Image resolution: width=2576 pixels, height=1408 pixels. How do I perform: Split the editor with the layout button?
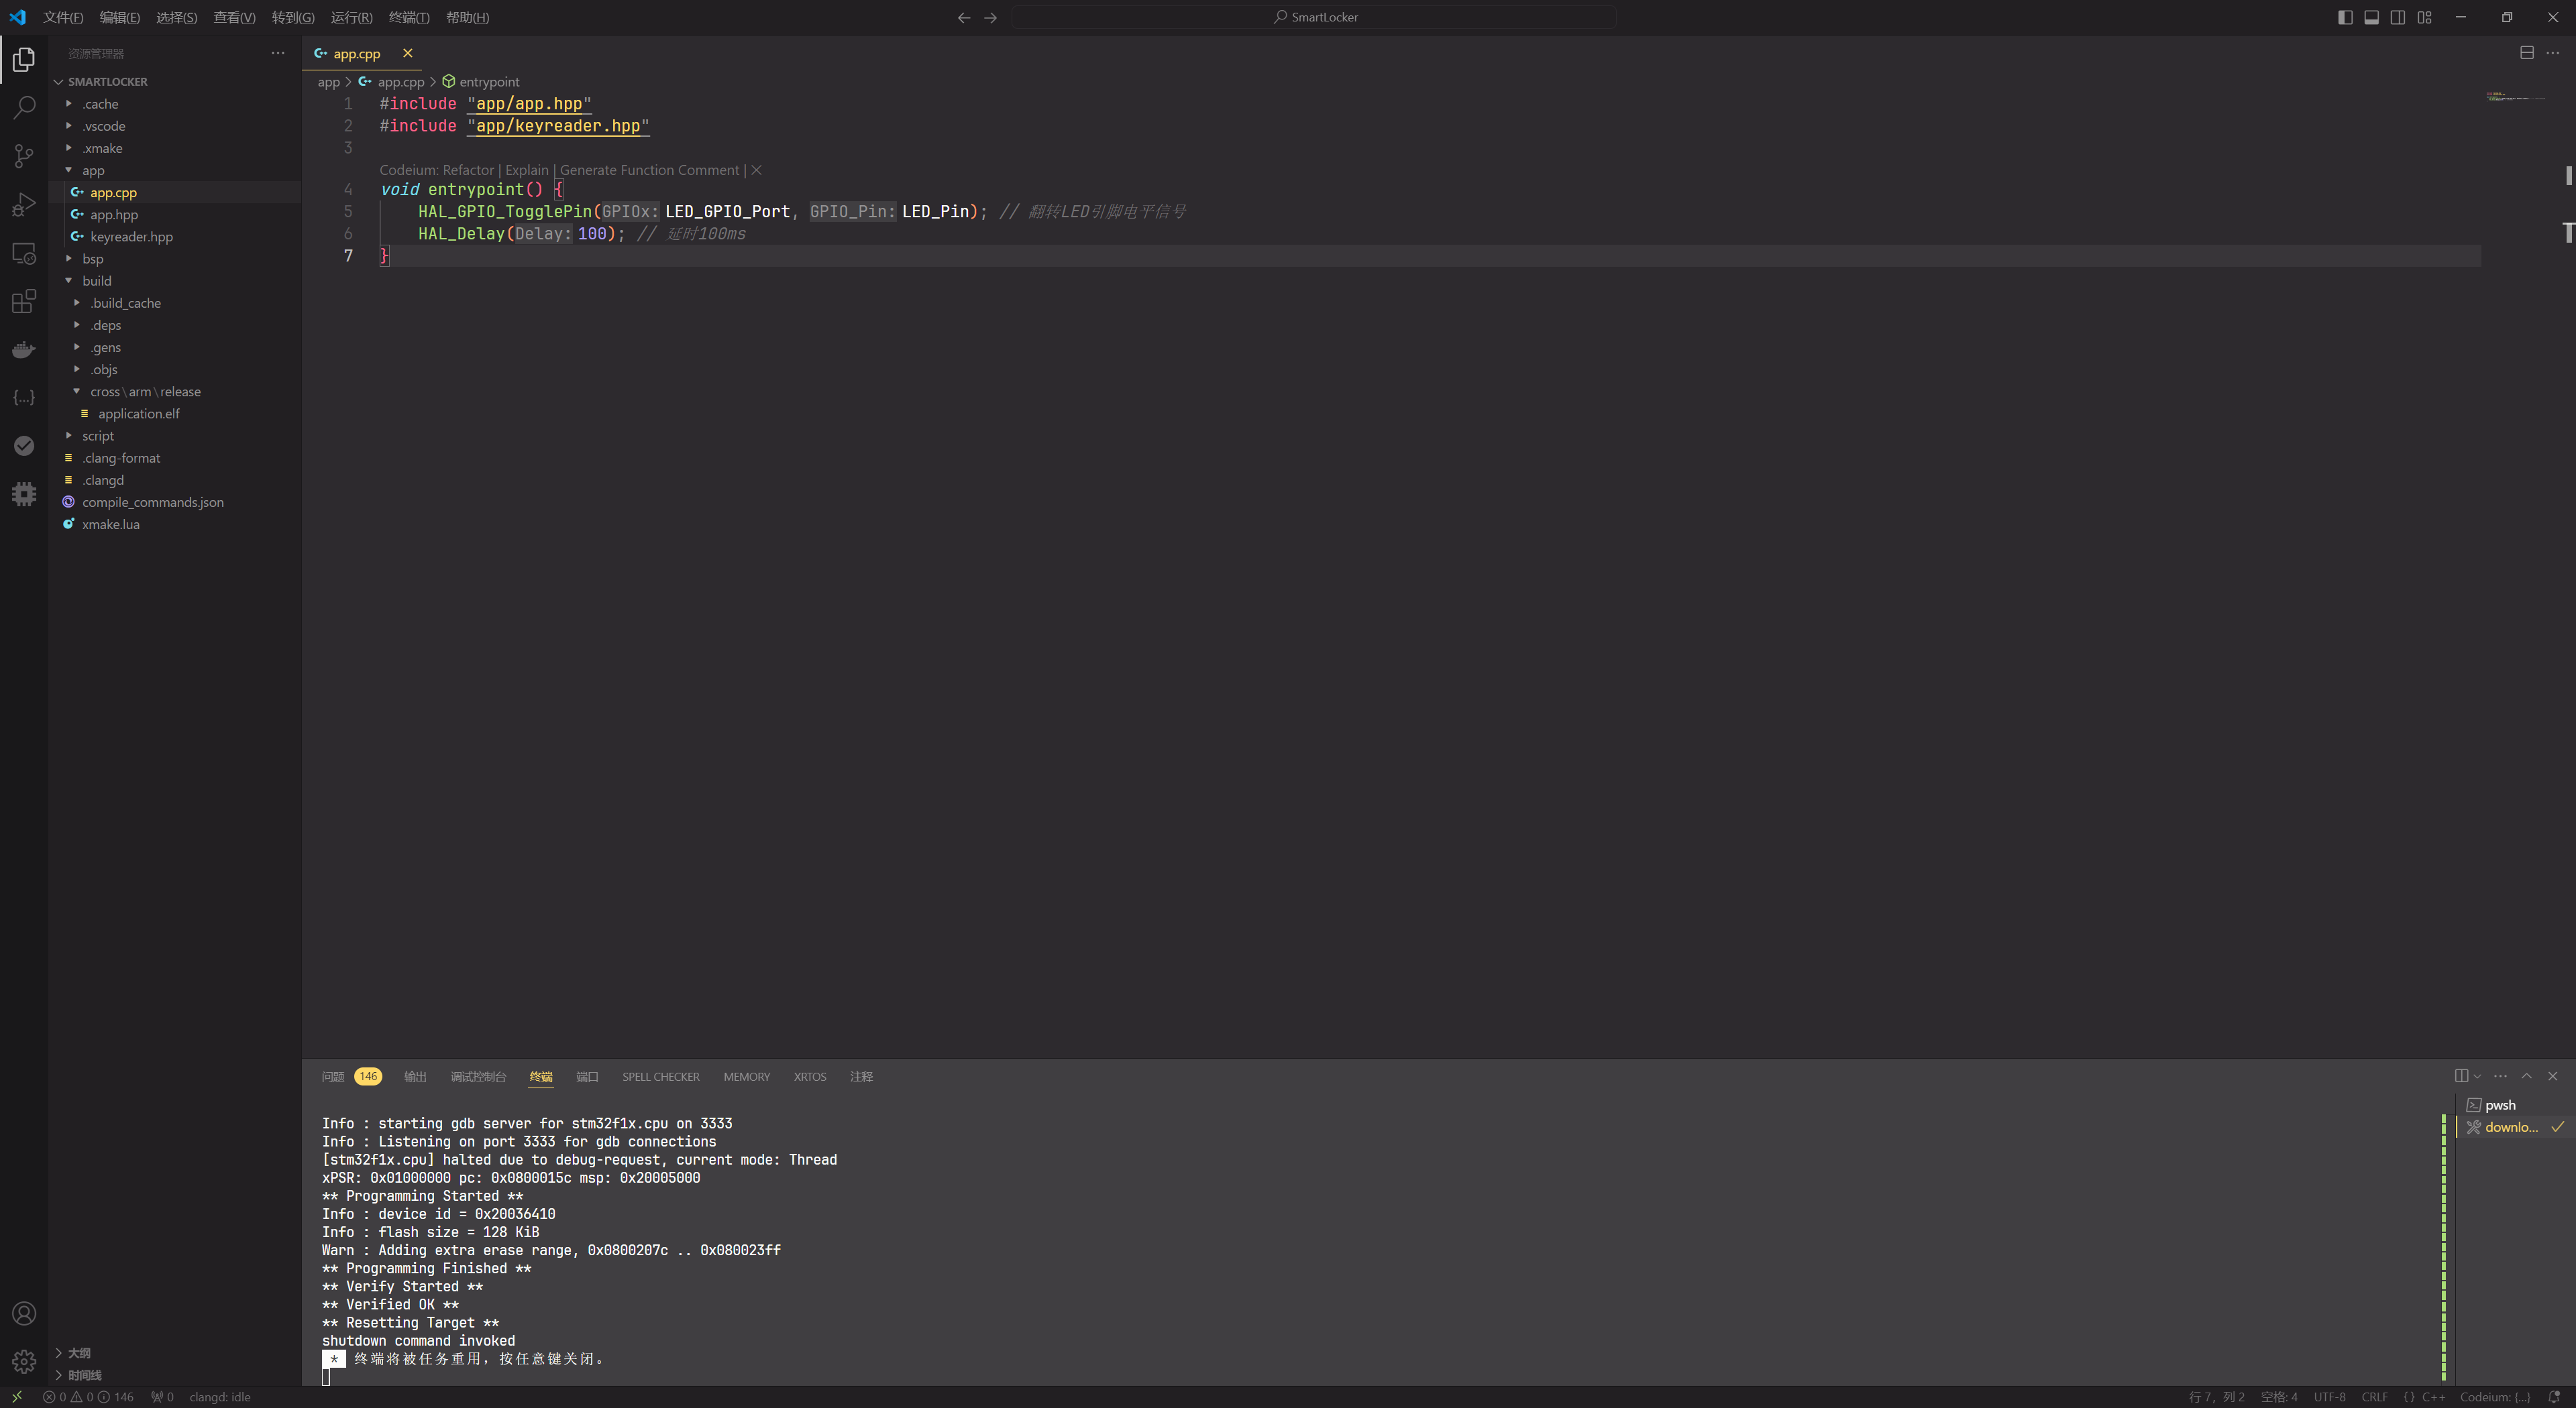coord(2527,53)
